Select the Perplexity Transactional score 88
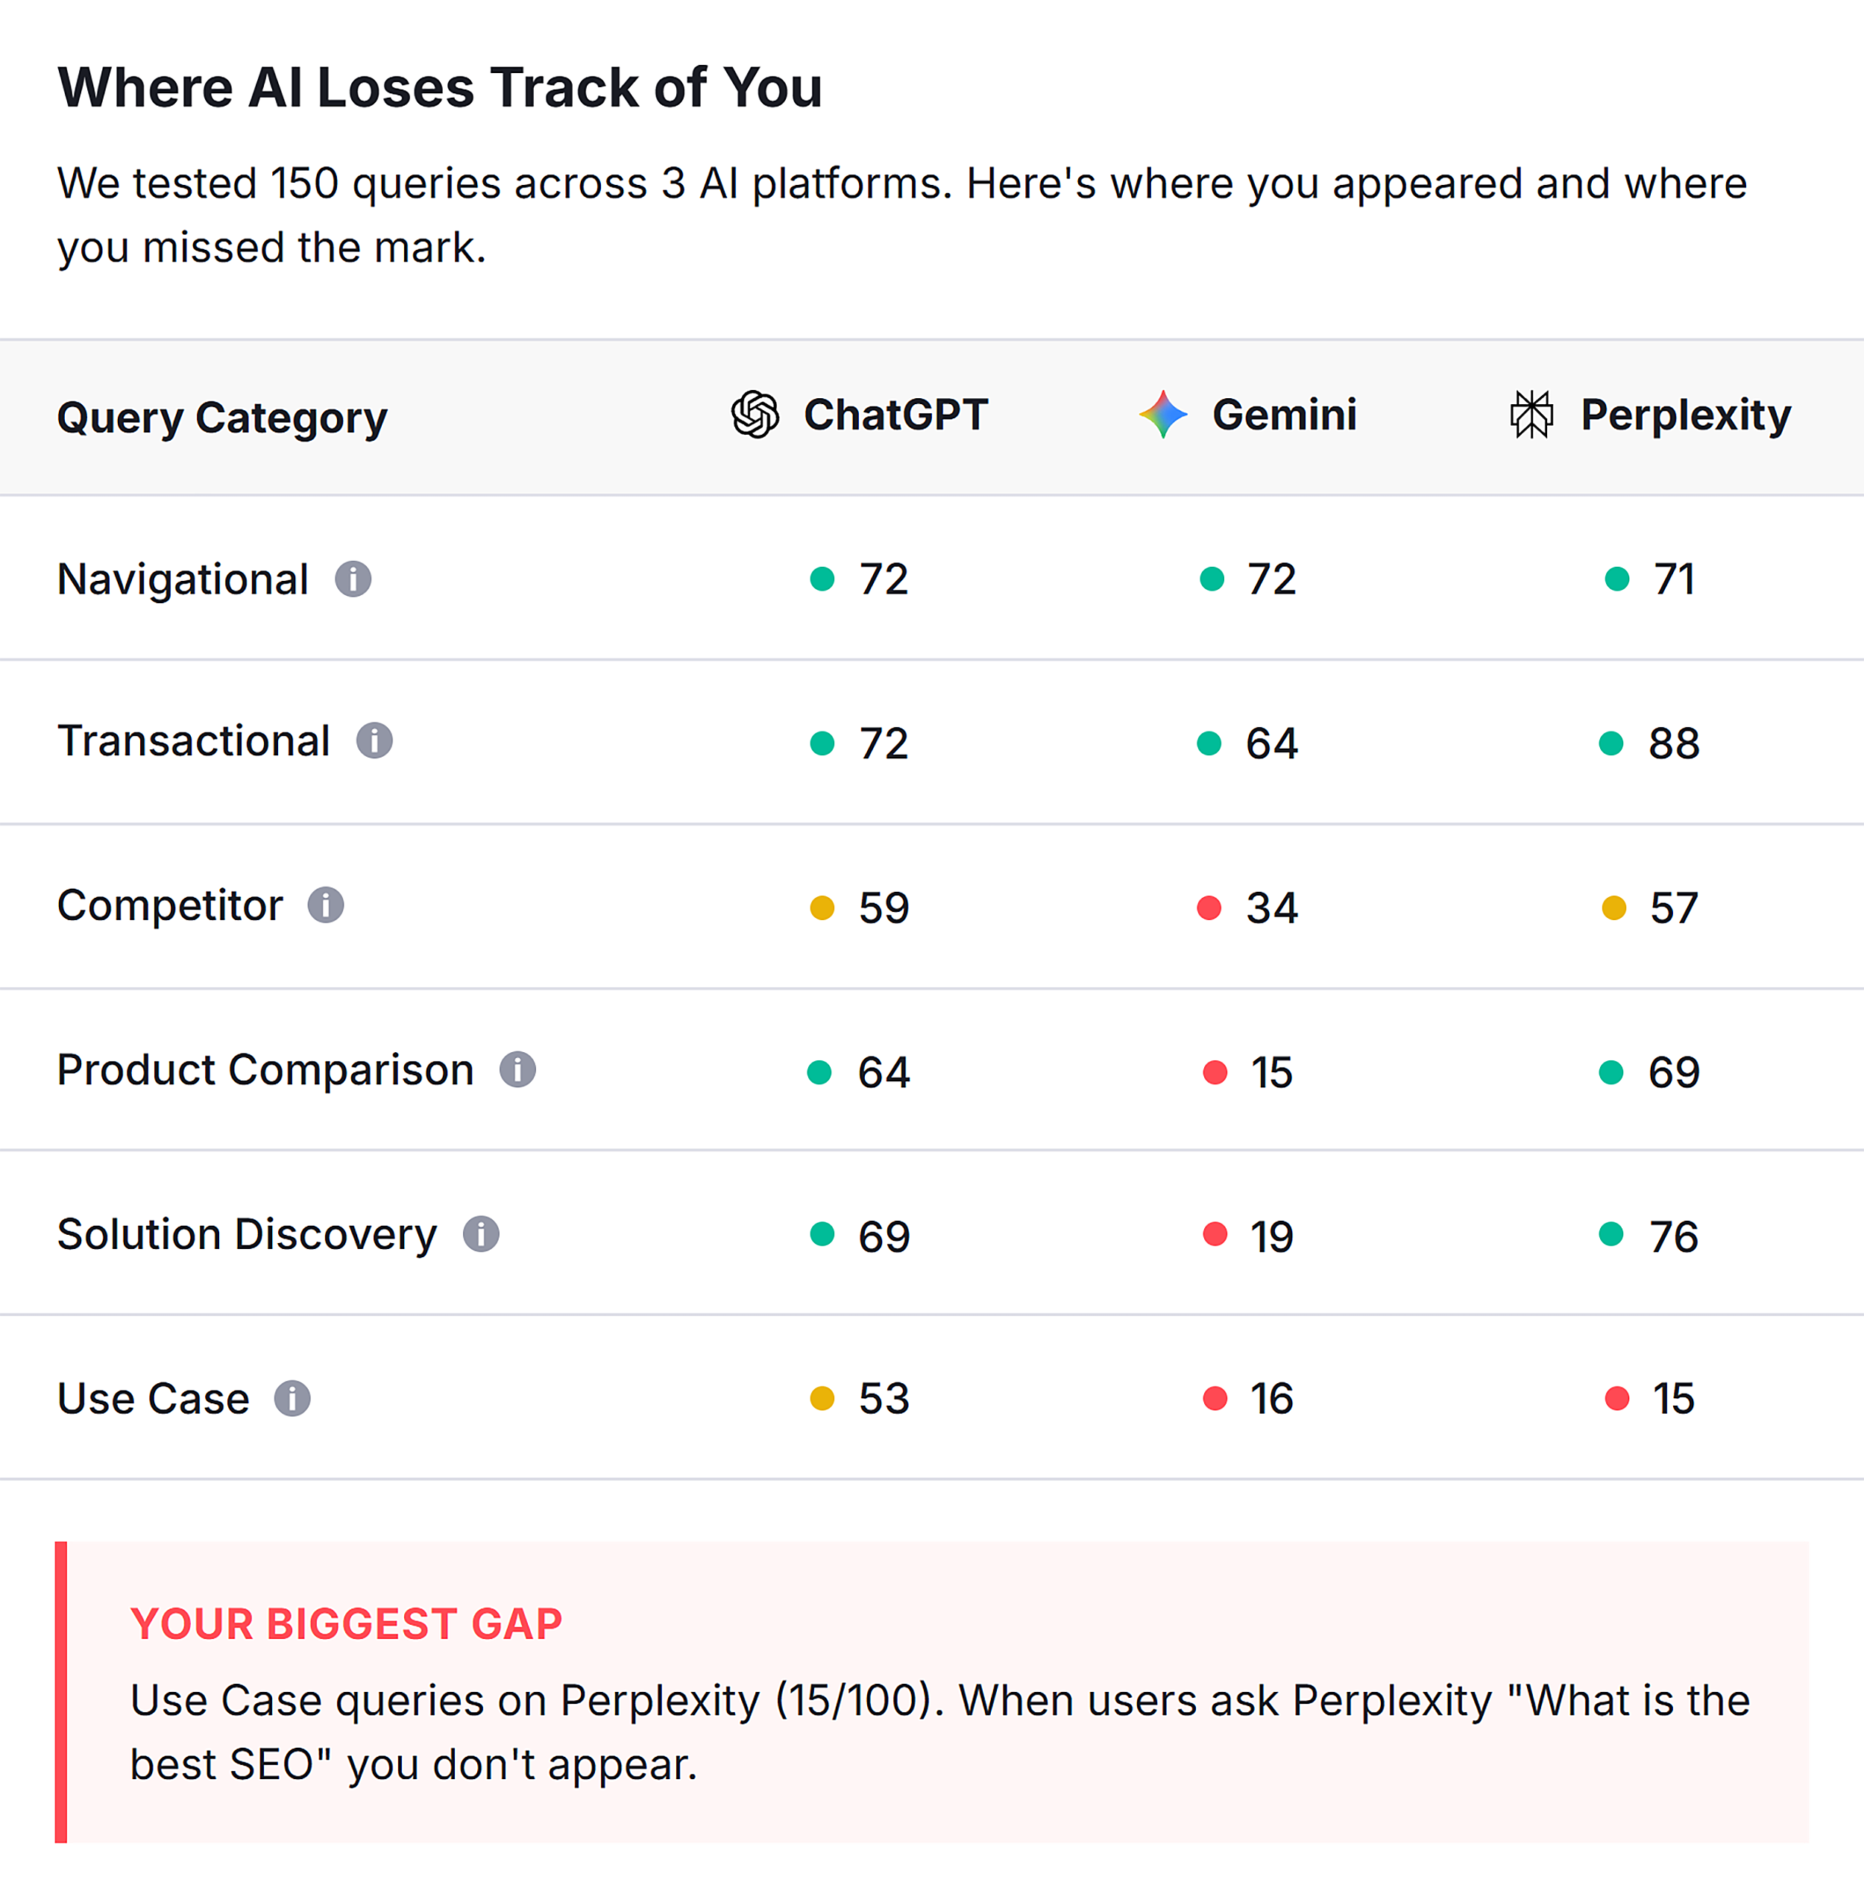The image size is (1864, 1897). pos(1674,744)
